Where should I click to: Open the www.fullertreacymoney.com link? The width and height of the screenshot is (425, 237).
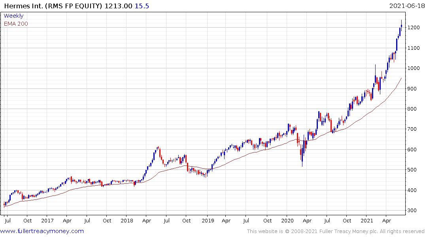coord(42,231)
